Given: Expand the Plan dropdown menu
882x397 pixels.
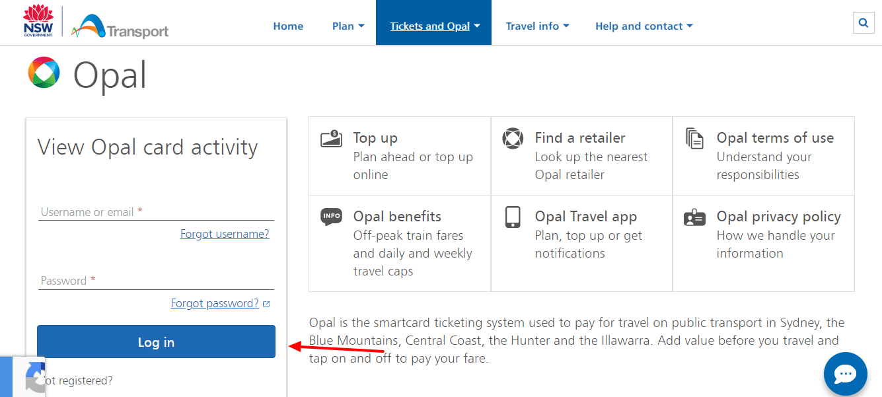Looking at the screenshot, I should tap(348, 26).
